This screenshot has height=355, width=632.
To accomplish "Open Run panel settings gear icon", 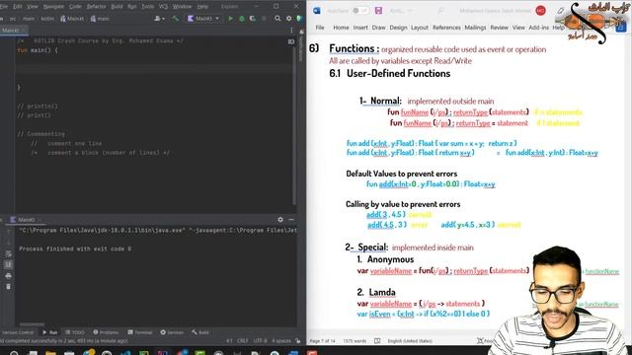I will [280, 219].
